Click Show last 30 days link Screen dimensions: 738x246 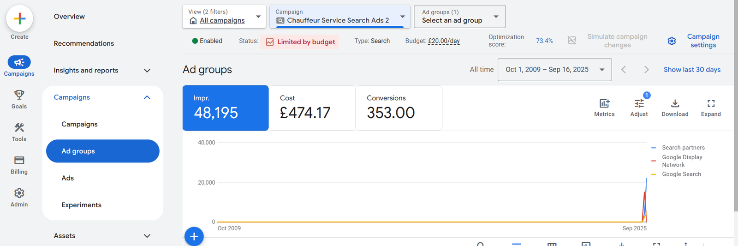click(692, 70)
